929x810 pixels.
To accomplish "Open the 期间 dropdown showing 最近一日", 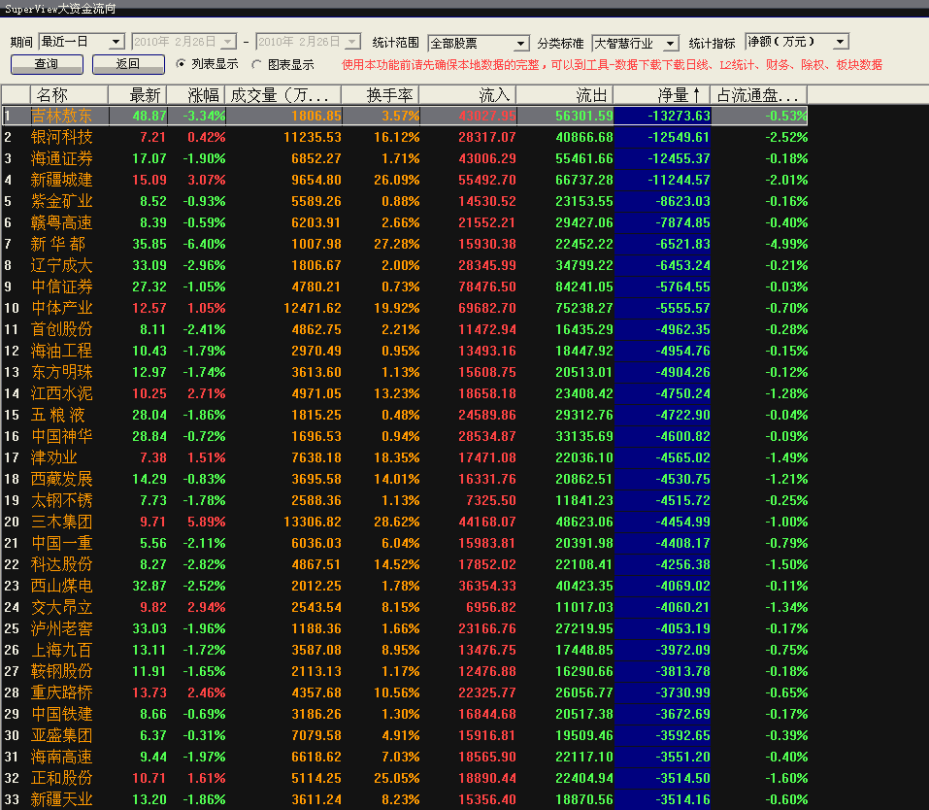I will click(82, 42).
